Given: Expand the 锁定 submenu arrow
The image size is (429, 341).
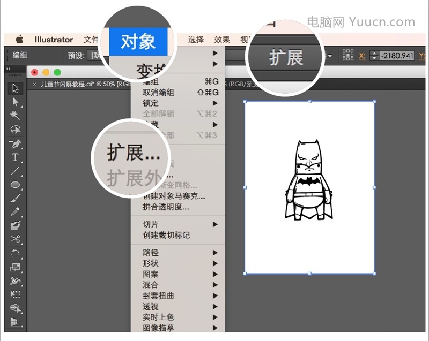Looking at the screenshot, I should pyautogui.click(x=216, y=103).
